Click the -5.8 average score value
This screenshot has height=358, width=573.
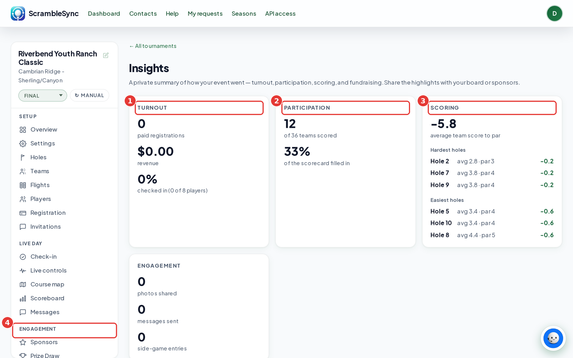[x=443, y=124]
